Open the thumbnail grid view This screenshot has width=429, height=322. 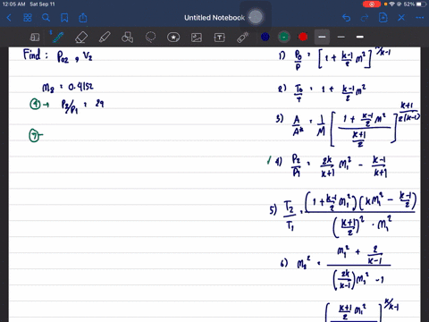point(28,18)
